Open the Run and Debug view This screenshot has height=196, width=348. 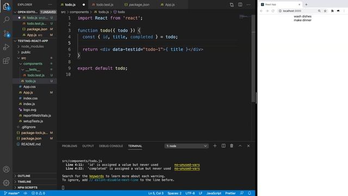(x=6, y=47)
